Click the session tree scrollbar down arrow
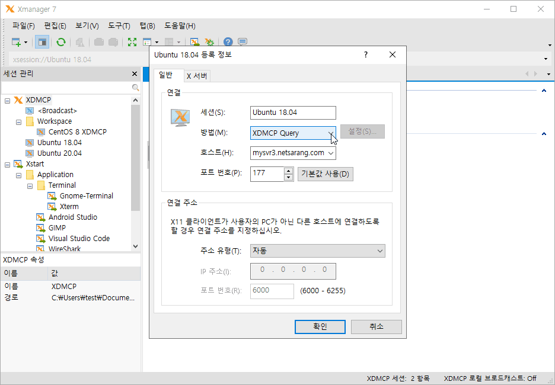The width and height of the screenshot is (555, 385). click(x=135, y=246)
